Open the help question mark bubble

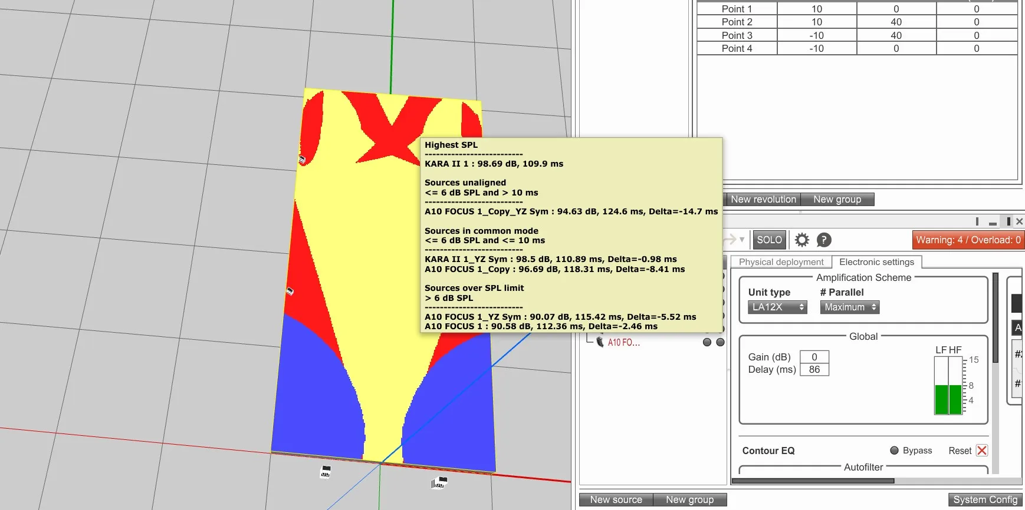click(x=824, y=240)
